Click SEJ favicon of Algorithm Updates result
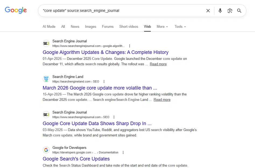The width and height of the screenshot is (255, 168). tap(46, 43)
